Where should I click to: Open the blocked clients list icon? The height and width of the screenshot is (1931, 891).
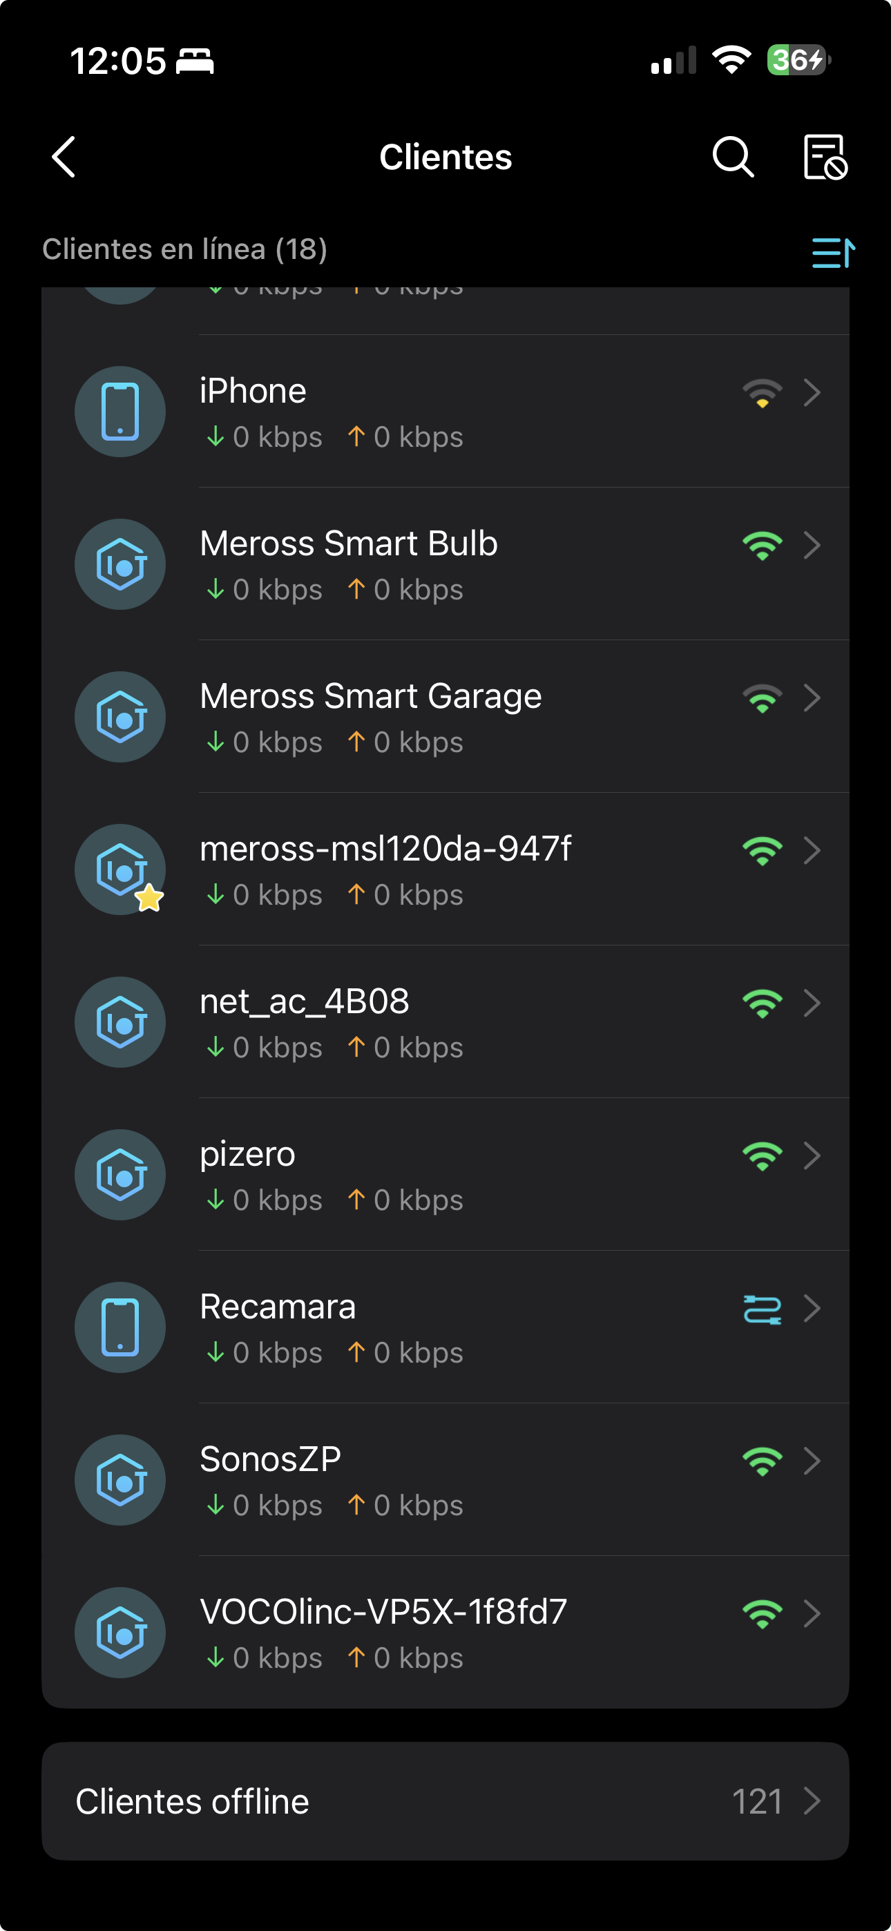coord(824,157)
